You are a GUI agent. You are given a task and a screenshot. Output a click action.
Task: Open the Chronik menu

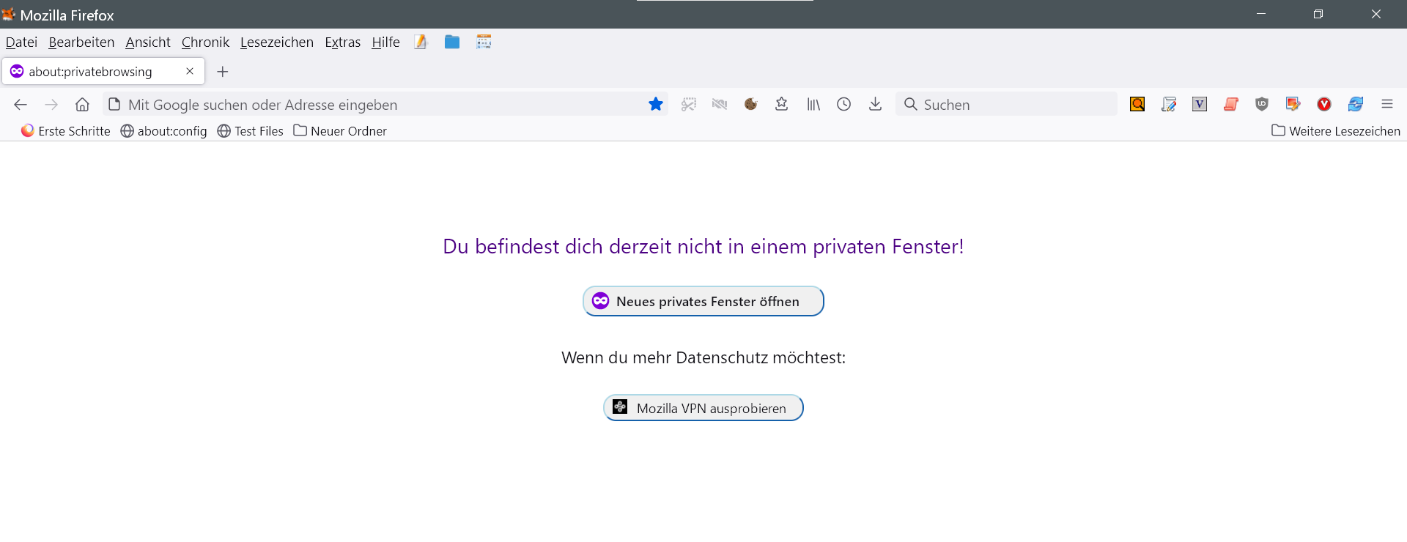pos(205,42)
